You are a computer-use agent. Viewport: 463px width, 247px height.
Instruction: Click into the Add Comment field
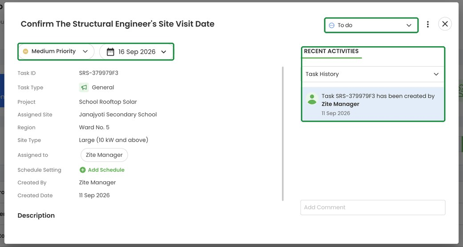[373, 207]
